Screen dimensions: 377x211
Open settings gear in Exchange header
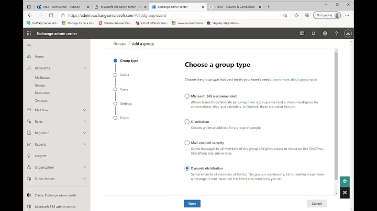(x=325, y=33)
